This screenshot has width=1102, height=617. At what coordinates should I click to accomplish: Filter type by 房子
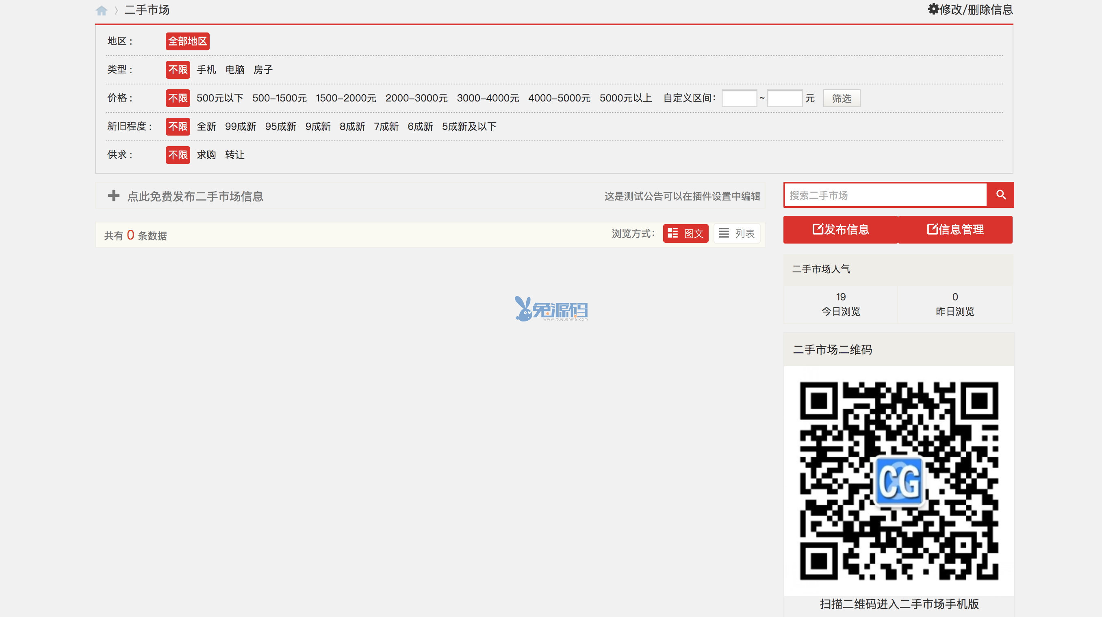point(263,70)
